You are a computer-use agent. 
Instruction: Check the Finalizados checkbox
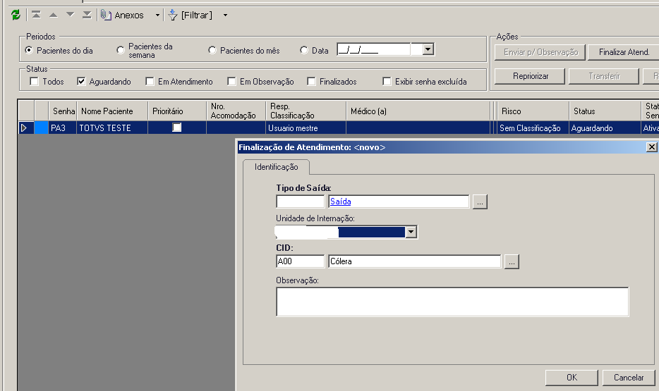(x=311, y=82)
